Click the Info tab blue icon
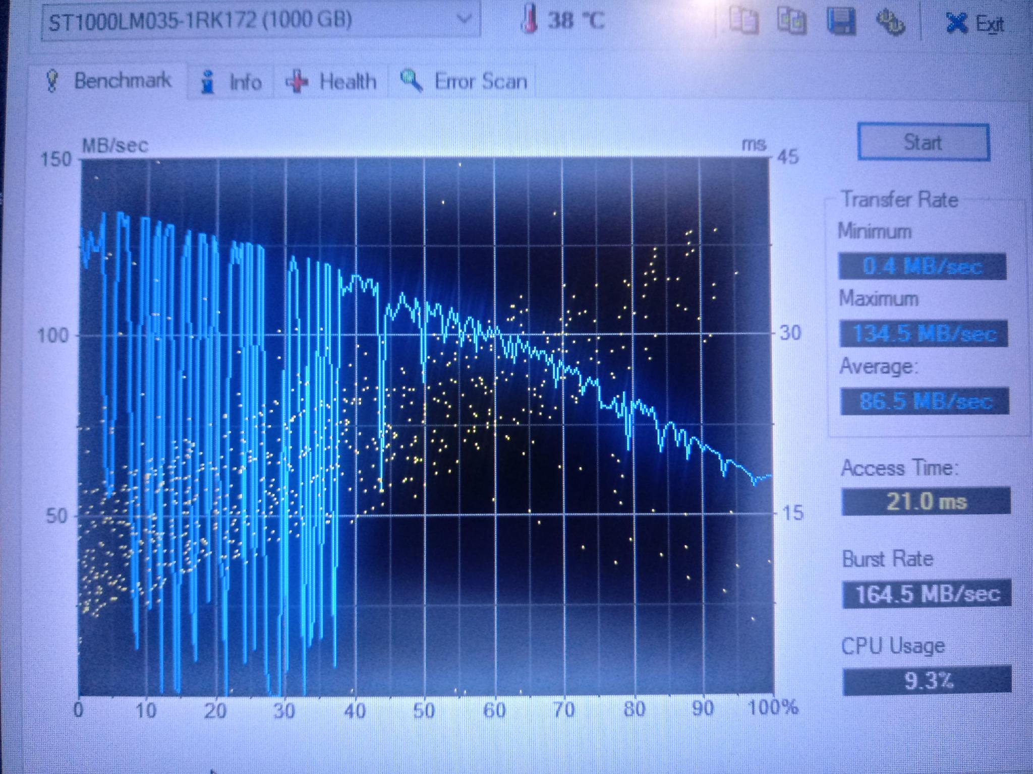The image size is (1033, 774). pos(207,82)
